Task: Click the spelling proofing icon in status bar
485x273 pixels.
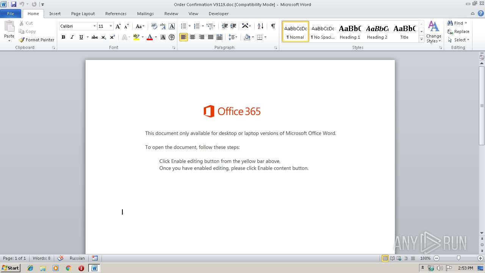Action: [x=60, y=258]
